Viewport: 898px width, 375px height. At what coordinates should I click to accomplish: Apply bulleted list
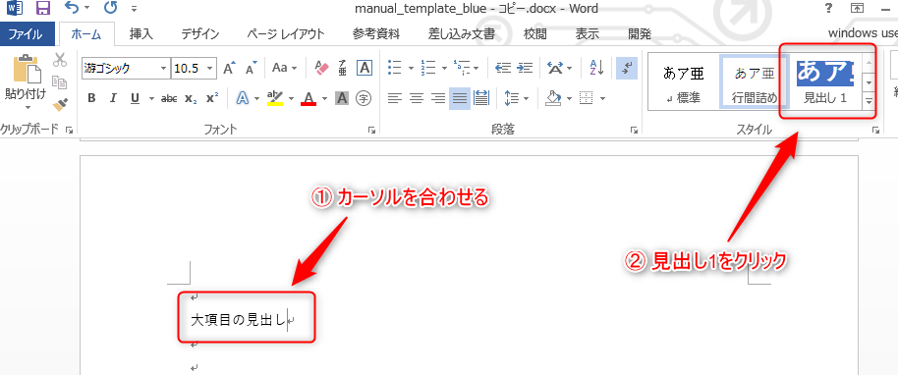click(x=394, y=68)
